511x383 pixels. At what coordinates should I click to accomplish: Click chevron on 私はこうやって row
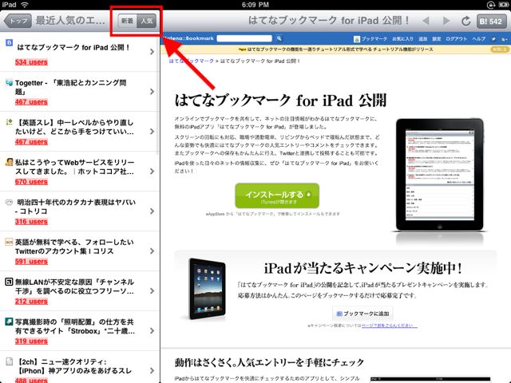152,172
